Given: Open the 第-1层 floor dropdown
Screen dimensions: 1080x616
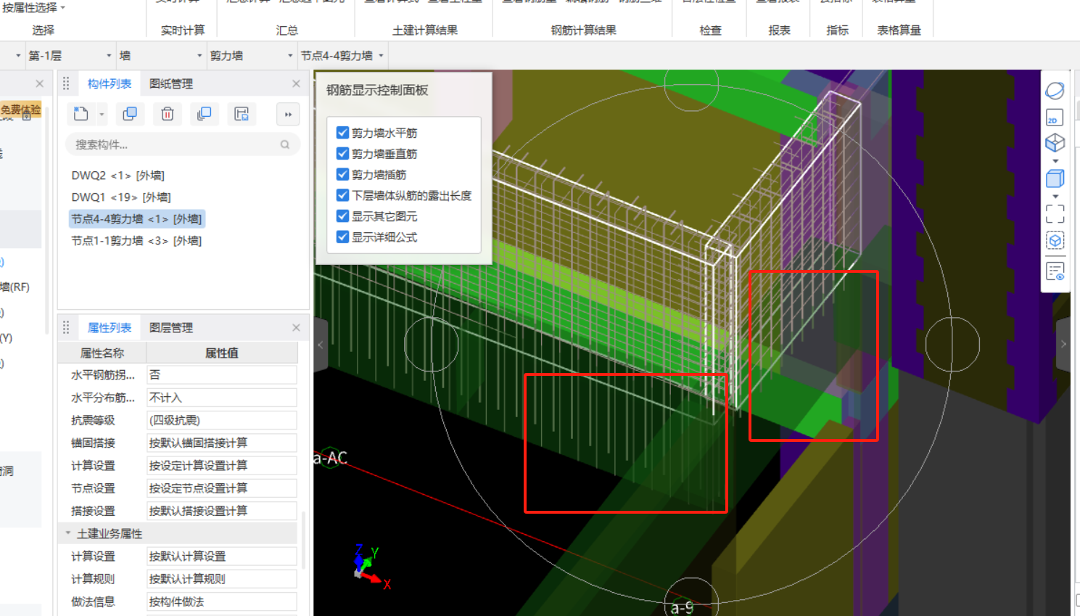Looking at the screenshot, I should point(70,55).
